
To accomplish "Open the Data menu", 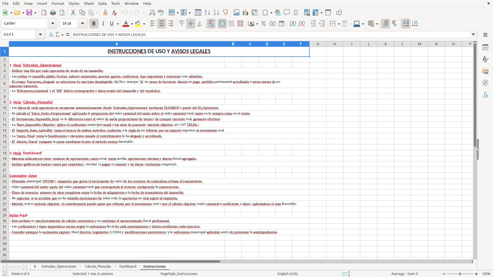I will [x=102, y=3].
